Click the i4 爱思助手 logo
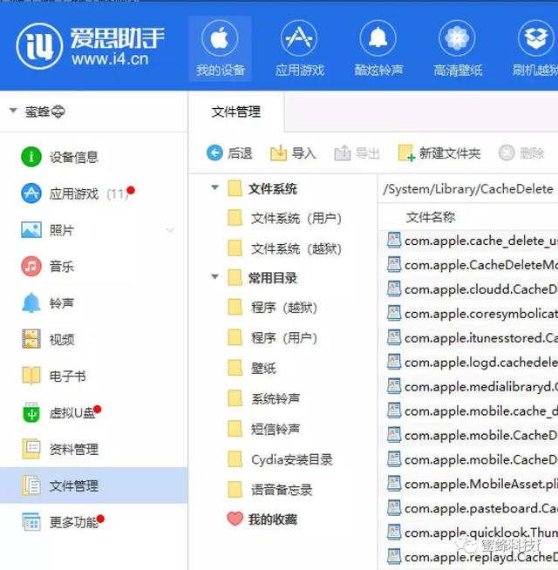The height and width of the screenshot is (570, 558). (x=90, y=46)
